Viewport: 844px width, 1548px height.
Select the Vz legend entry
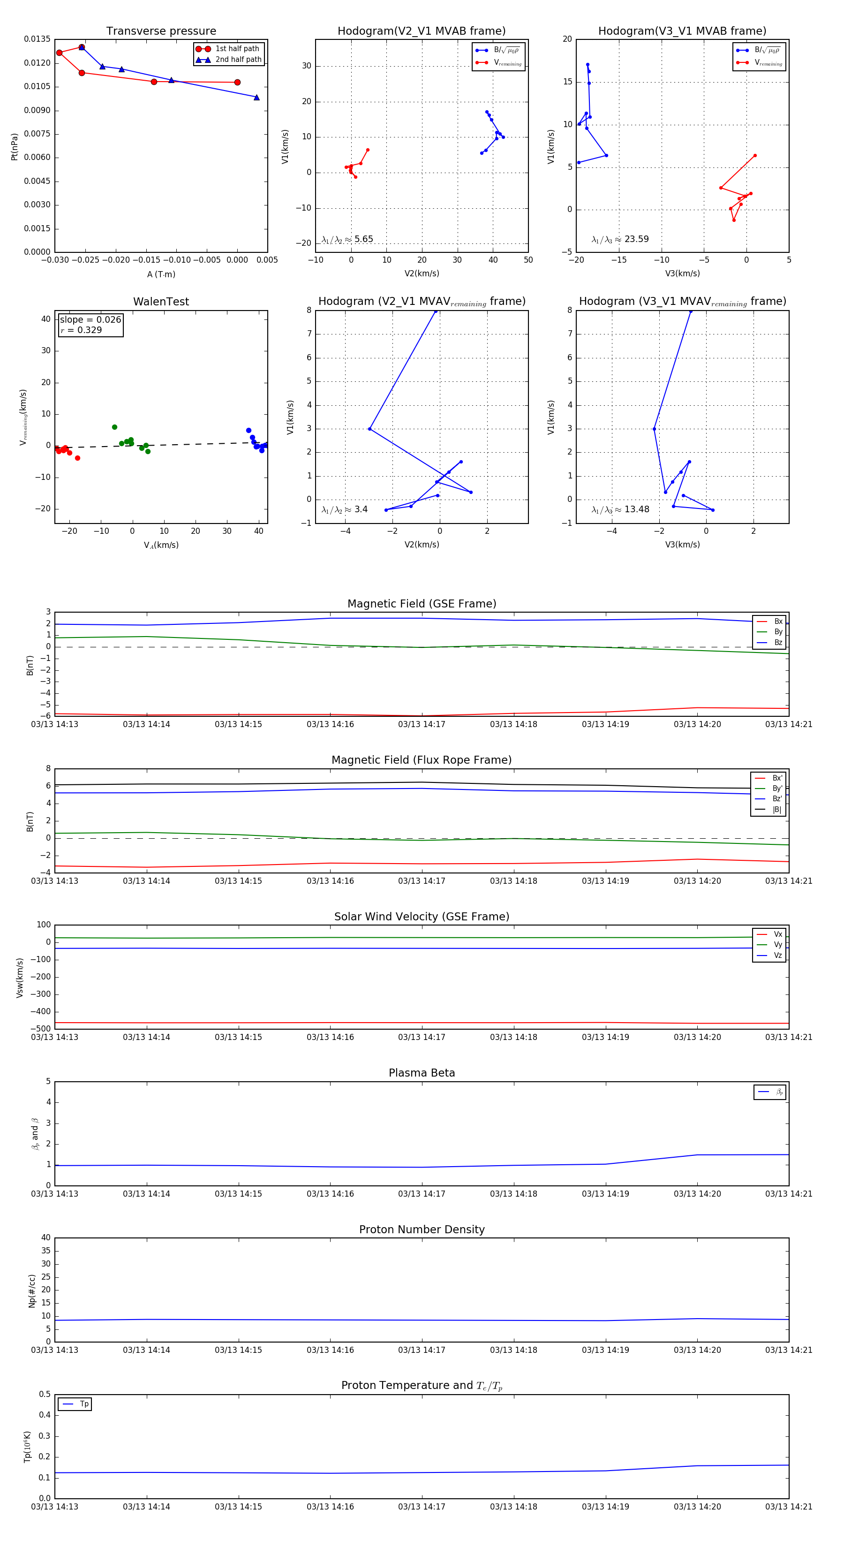tap(769, 955)
